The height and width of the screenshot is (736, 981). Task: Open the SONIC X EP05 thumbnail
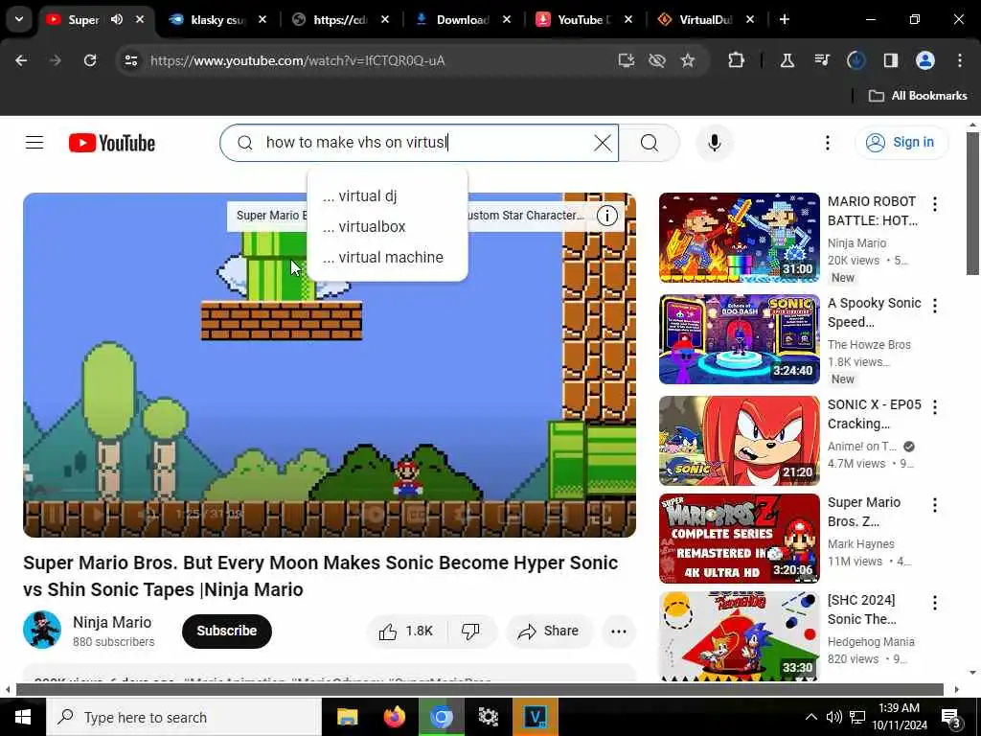tap(739, 441)
